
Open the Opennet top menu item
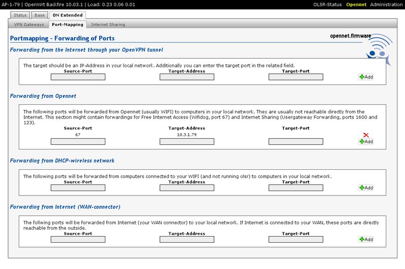pyautogui.click(x=356, y=5)
